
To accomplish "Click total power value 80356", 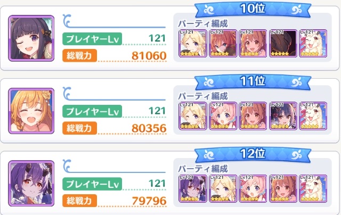I will [149, 128].
